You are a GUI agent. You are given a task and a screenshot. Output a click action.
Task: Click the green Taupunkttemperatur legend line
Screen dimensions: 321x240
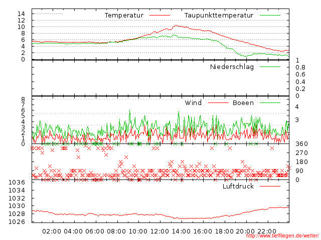pos(270,15)
